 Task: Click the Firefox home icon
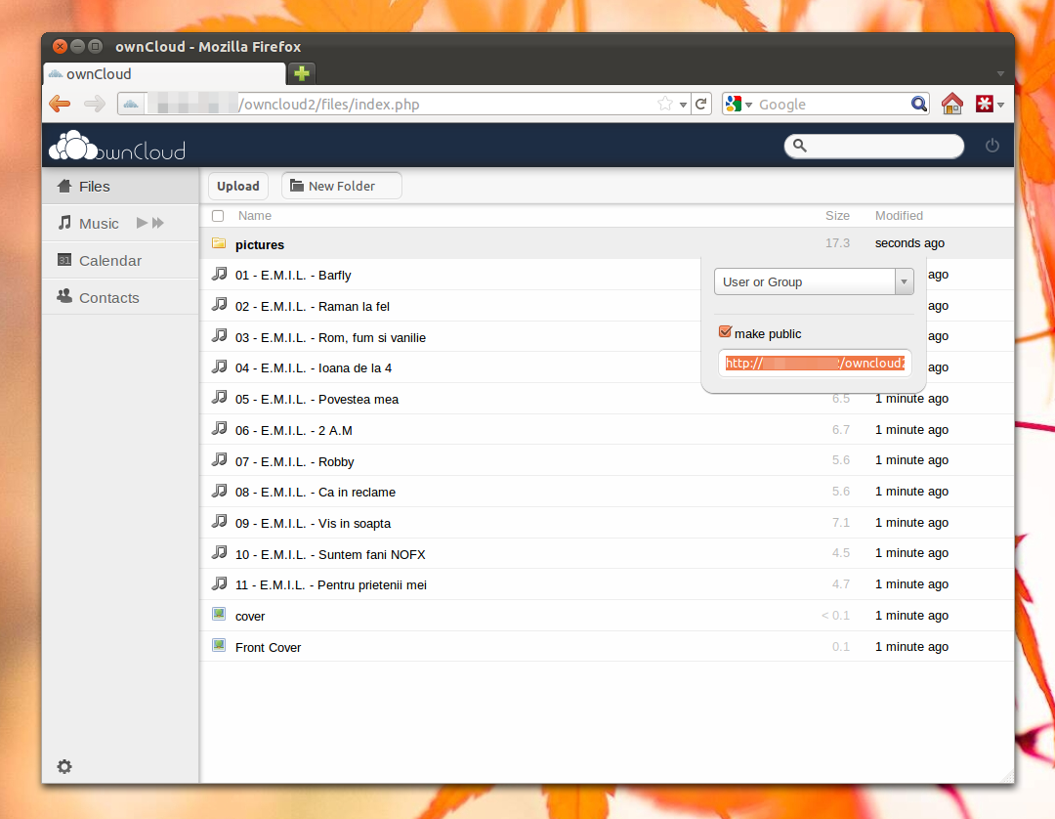coord(952,104)
